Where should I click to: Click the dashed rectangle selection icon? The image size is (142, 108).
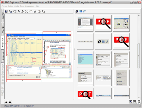coord(31,11)
